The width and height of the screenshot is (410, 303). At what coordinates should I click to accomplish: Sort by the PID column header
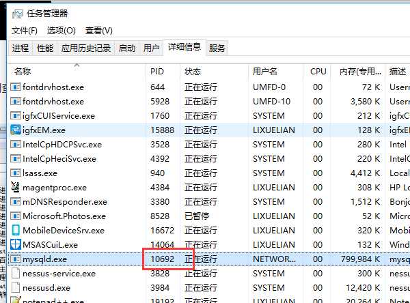pos(163,71)
